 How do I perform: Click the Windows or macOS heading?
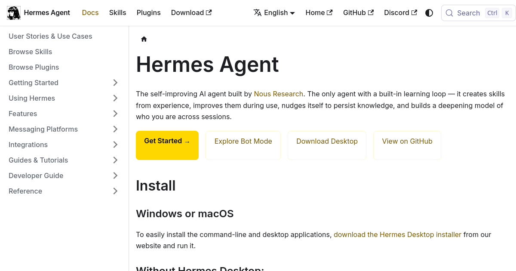pos(185,214)
